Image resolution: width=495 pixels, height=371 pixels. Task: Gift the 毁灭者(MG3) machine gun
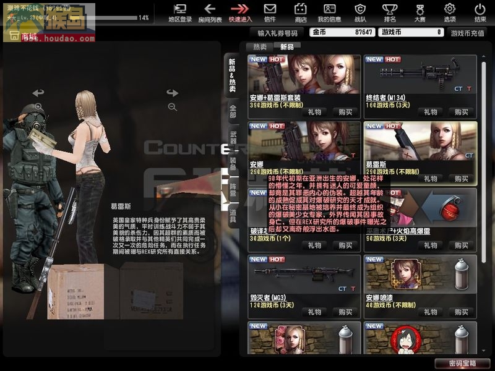(314, 312)
